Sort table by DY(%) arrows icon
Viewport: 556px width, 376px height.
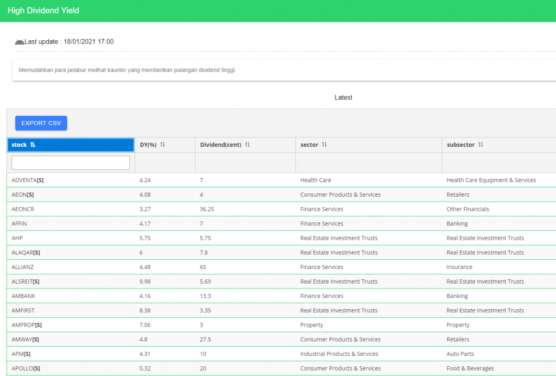[162, 145]
